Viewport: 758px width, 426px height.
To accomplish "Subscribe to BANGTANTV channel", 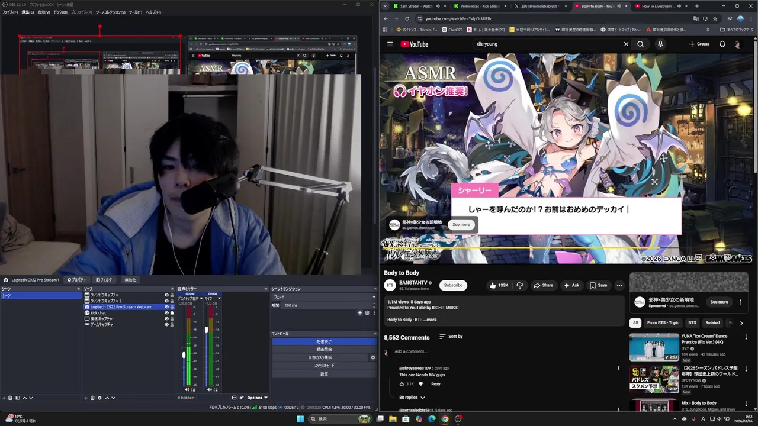I will pyautogui.click(x=453, y=285).
